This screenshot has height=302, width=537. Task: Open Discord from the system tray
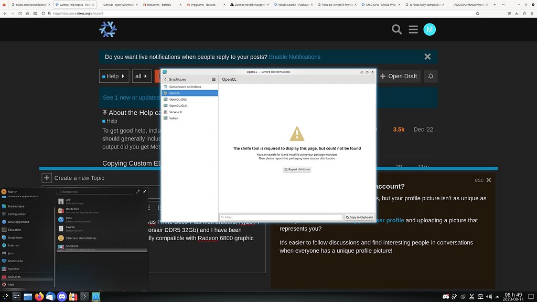[x=446, y=296]
